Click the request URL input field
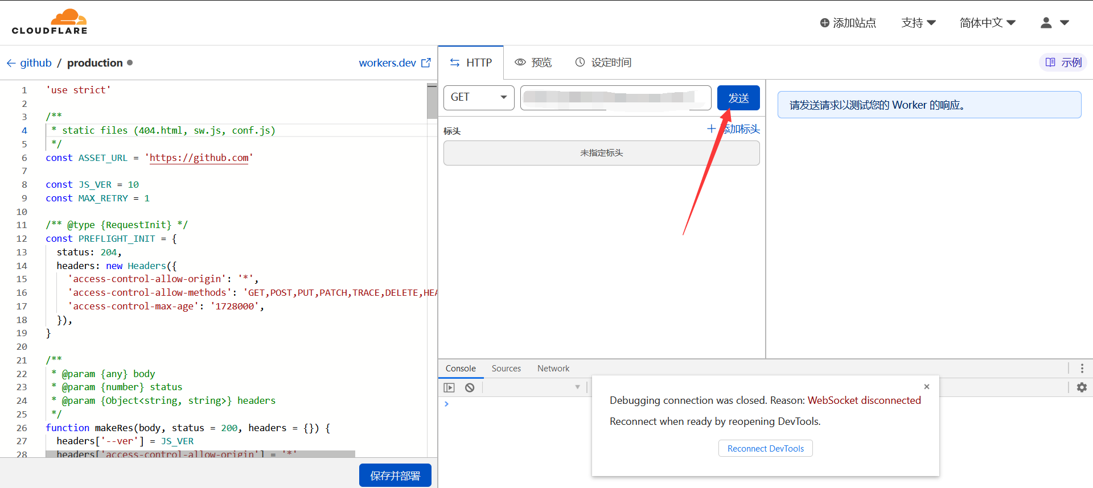The width and height of the screenshot is (1093, 488). 615,98
